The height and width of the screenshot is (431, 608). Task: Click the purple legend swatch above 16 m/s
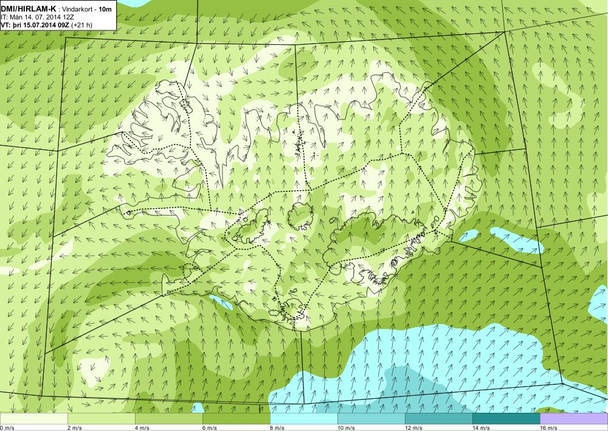(574, 419)
